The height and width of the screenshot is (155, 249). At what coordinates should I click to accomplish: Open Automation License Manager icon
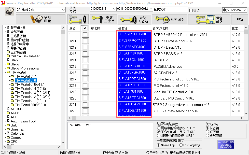226,145
